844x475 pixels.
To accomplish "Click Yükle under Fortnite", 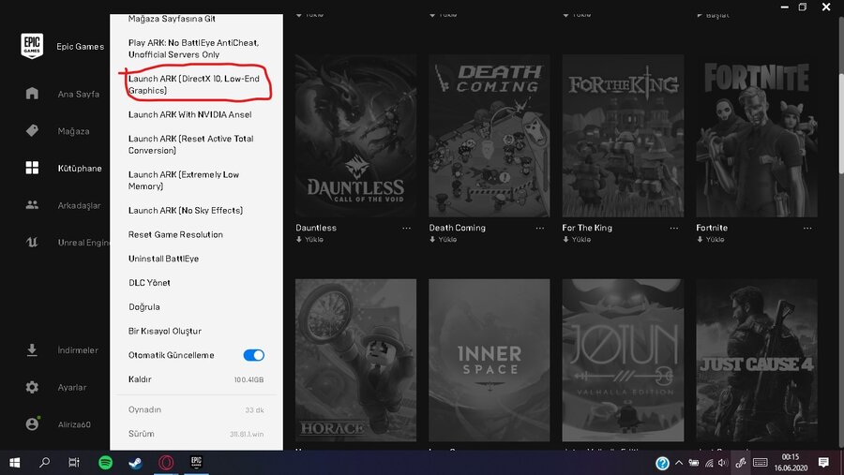I will click(x=711, y=240).
